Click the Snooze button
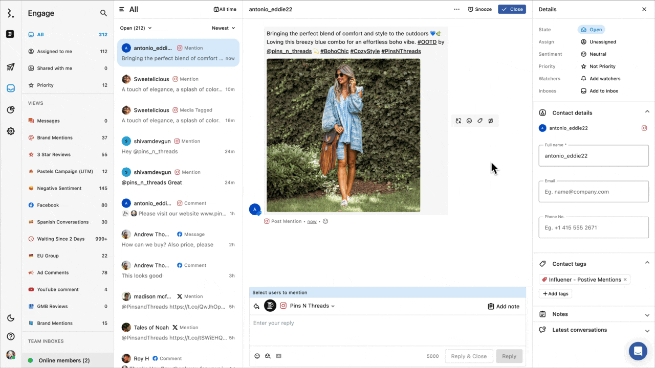Image resolution: width=655 pixels, height=368 pixels. coord(479,9)
